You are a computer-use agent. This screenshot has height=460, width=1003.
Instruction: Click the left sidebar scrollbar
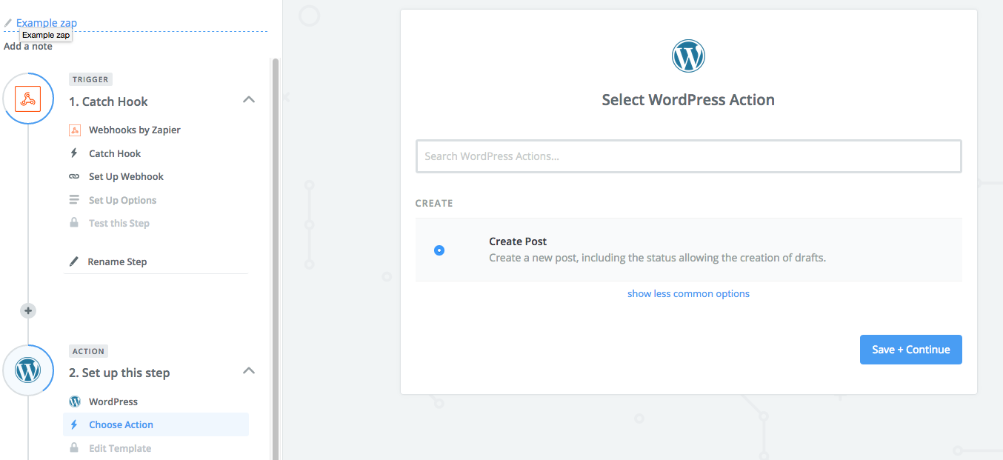276,259
